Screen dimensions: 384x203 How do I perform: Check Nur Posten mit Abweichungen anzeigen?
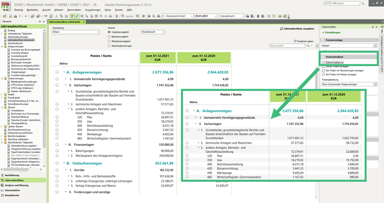[x=323, y=70]
